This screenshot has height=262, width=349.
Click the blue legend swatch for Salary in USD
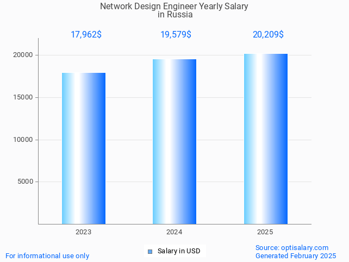(150, 252)
